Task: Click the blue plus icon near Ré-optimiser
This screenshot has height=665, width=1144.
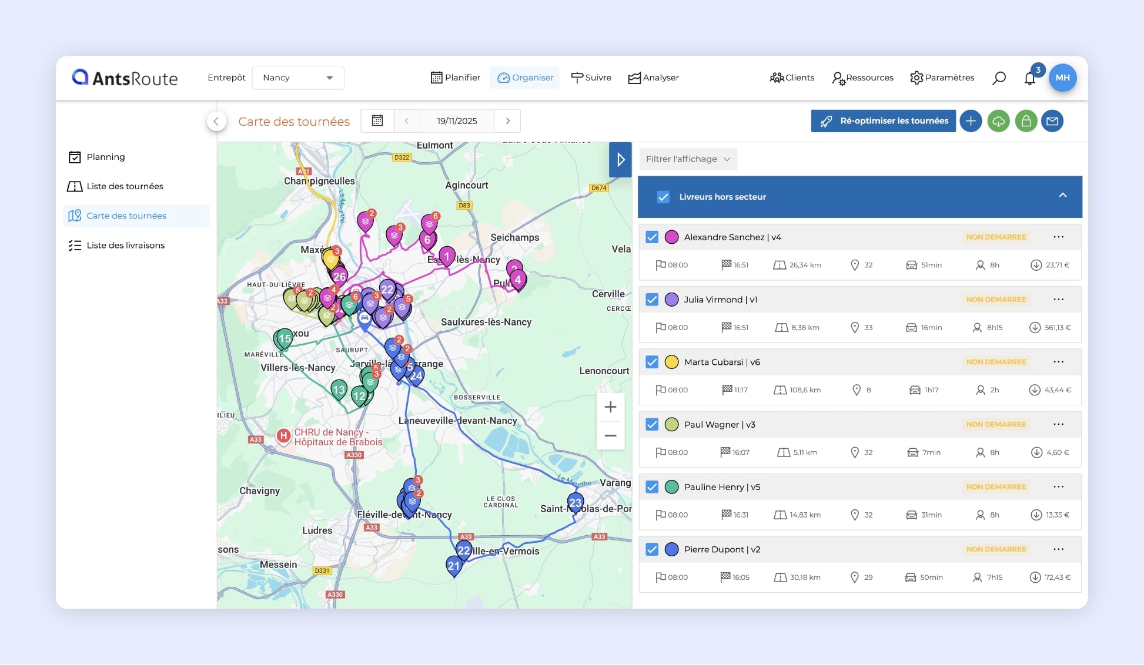Action: point(971,121)
